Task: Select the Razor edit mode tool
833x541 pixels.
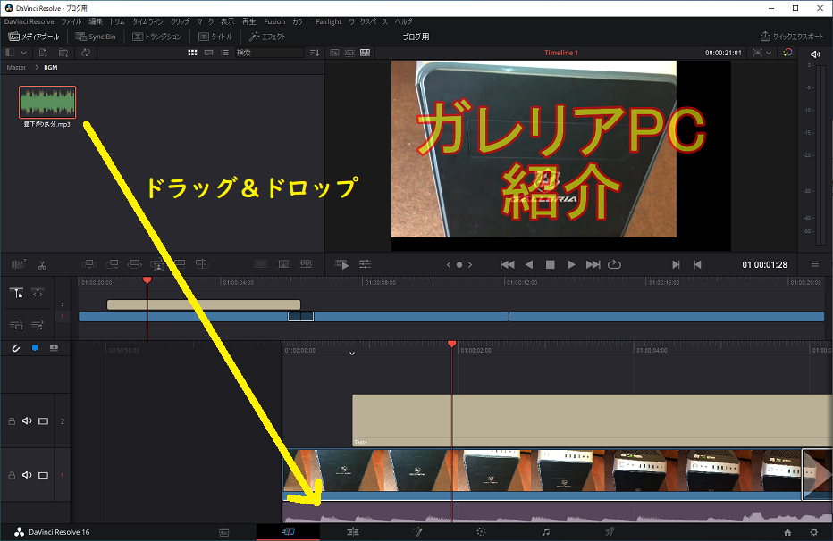Action: pos(40,264)
